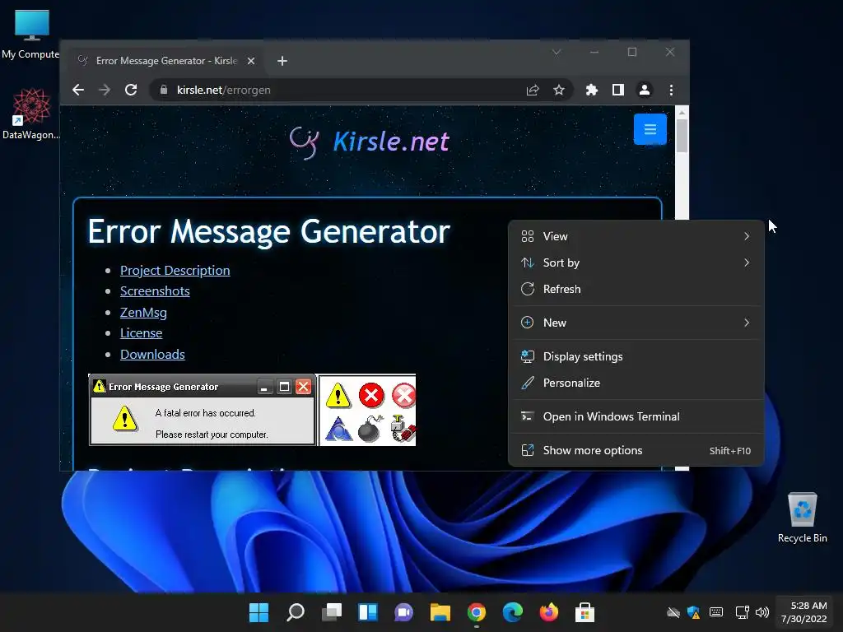Choose Open in Windows Terminal
This screenshot has height=632, width=843.
(636, 416)
